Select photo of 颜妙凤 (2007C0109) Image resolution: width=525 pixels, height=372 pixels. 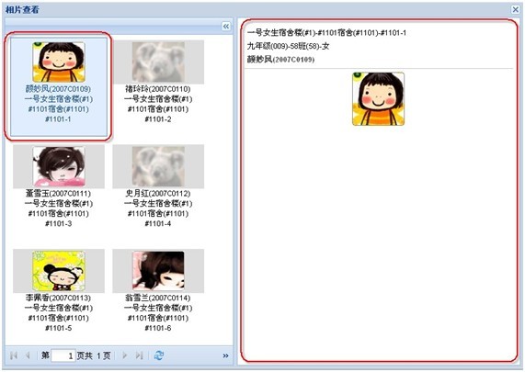point(59,62)
